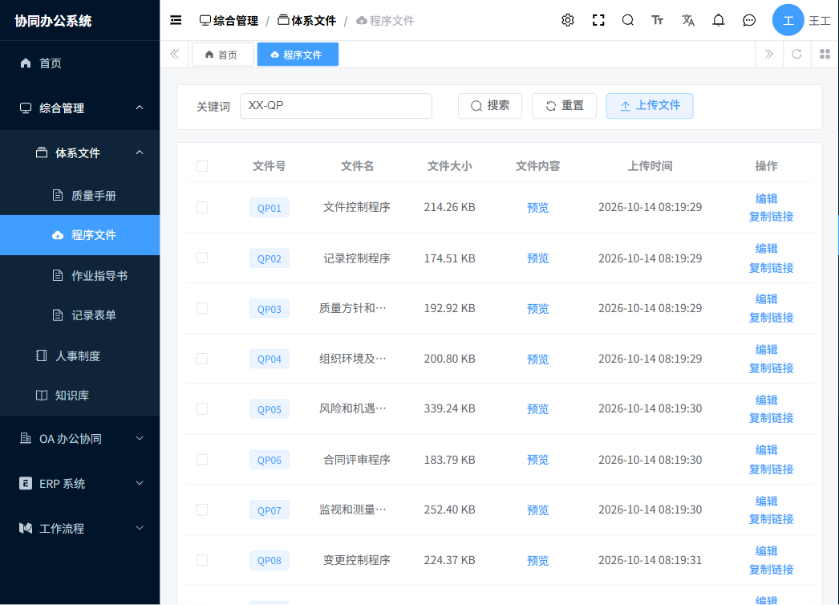Check the QP02 row checkbox
Screen dimensions: 839x605
(202, 258)
